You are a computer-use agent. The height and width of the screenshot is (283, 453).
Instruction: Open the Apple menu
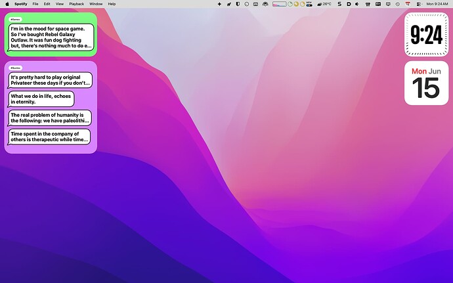coord(7,4)
